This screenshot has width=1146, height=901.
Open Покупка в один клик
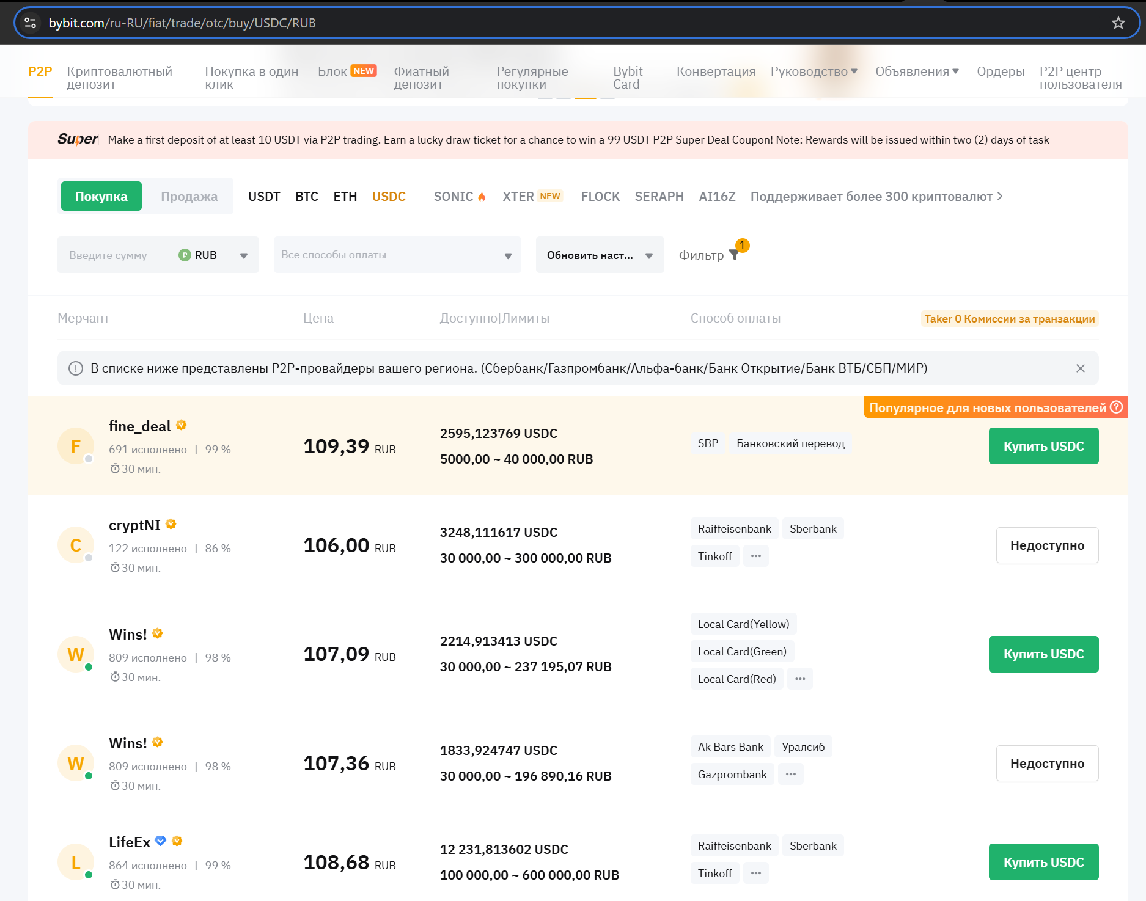tap(252, 78)
